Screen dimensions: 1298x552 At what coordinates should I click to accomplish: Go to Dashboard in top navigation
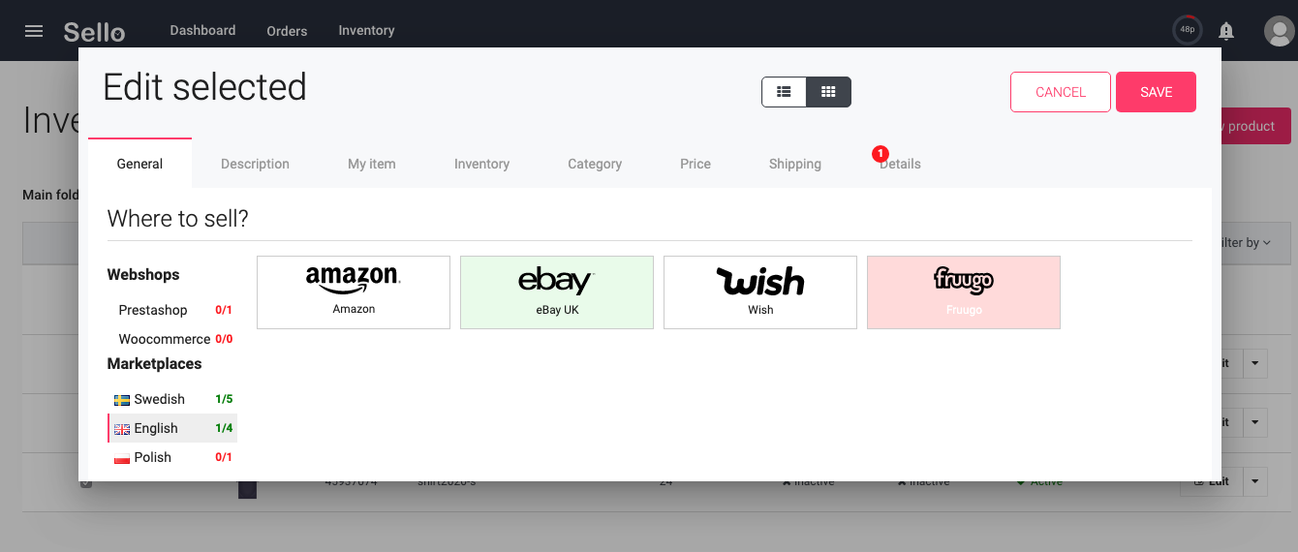pos(202,30)
